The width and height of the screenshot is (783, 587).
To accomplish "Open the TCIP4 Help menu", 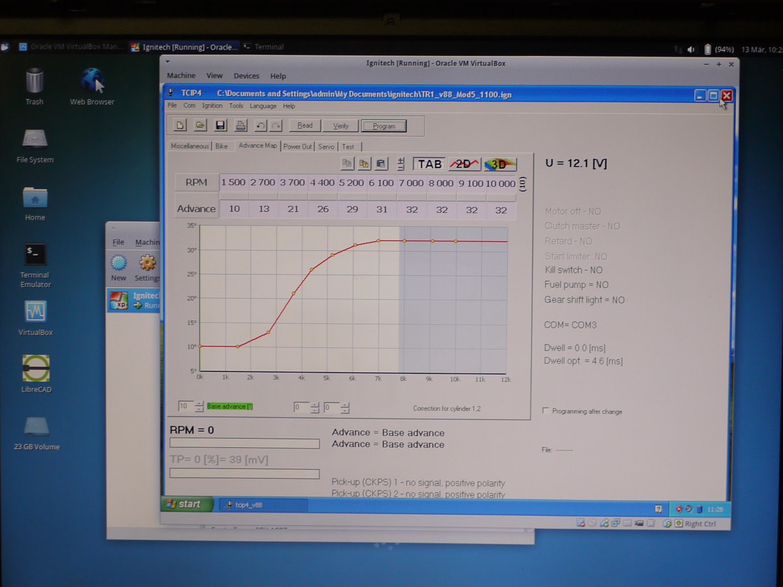I will pos(289,106).
